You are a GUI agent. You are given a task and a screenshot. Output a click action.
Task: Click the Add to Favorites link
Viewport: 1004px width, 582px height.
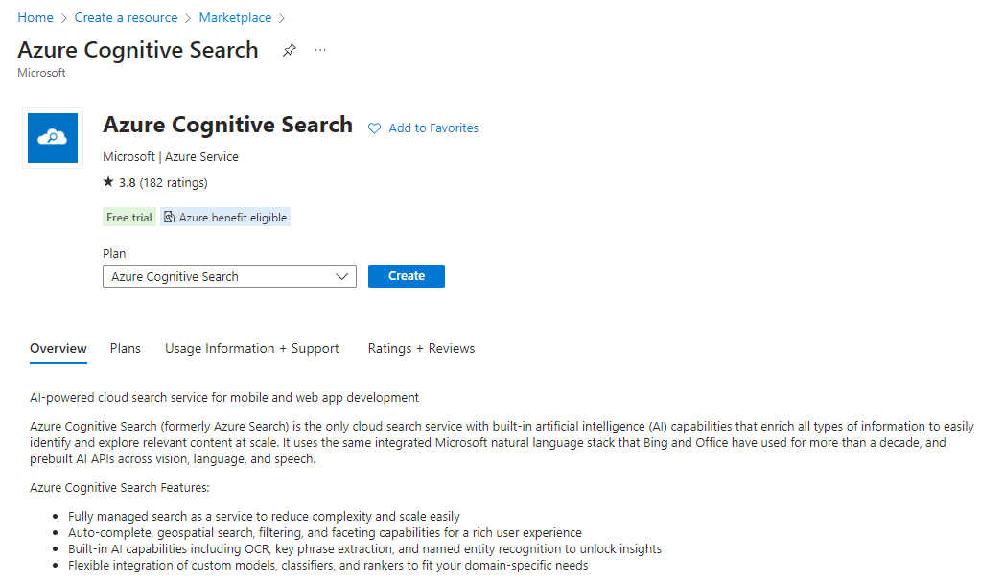tap(433, 128)
